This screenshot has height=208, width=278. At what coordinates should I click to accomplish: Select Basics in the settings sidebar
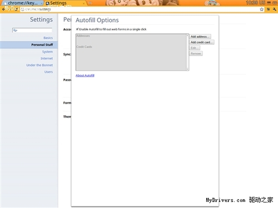(48, 38)
